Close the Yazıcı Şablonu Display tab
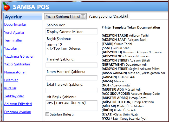The height and width of the screenshot is (122, 169). click(x=125, y=16)
